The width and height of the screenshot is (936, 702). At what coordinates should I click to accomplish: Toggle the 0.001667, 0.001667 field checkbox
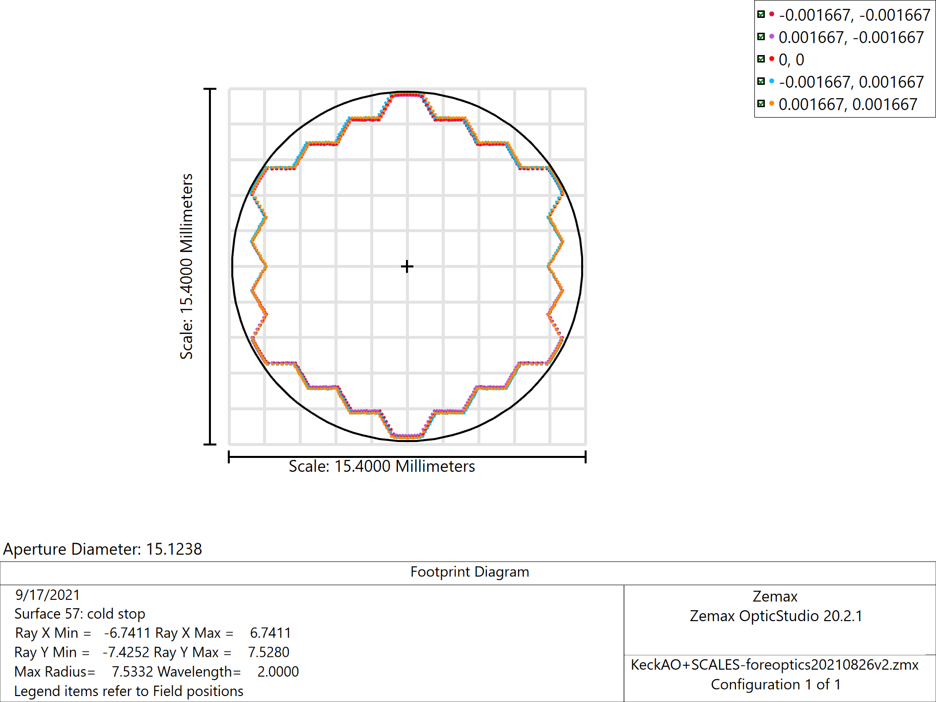coord(761,104)
